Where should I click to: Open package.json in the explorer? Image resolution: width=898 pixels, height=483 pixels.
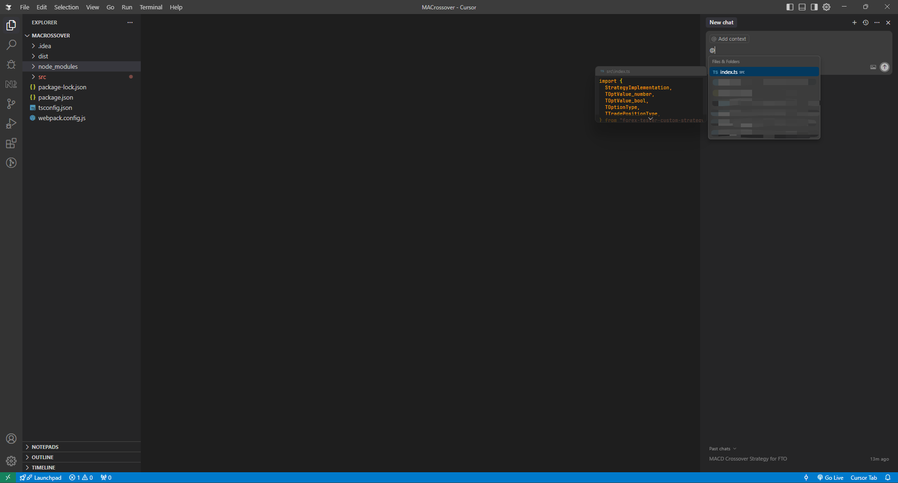pyautogui.click(x=56, y=97)
